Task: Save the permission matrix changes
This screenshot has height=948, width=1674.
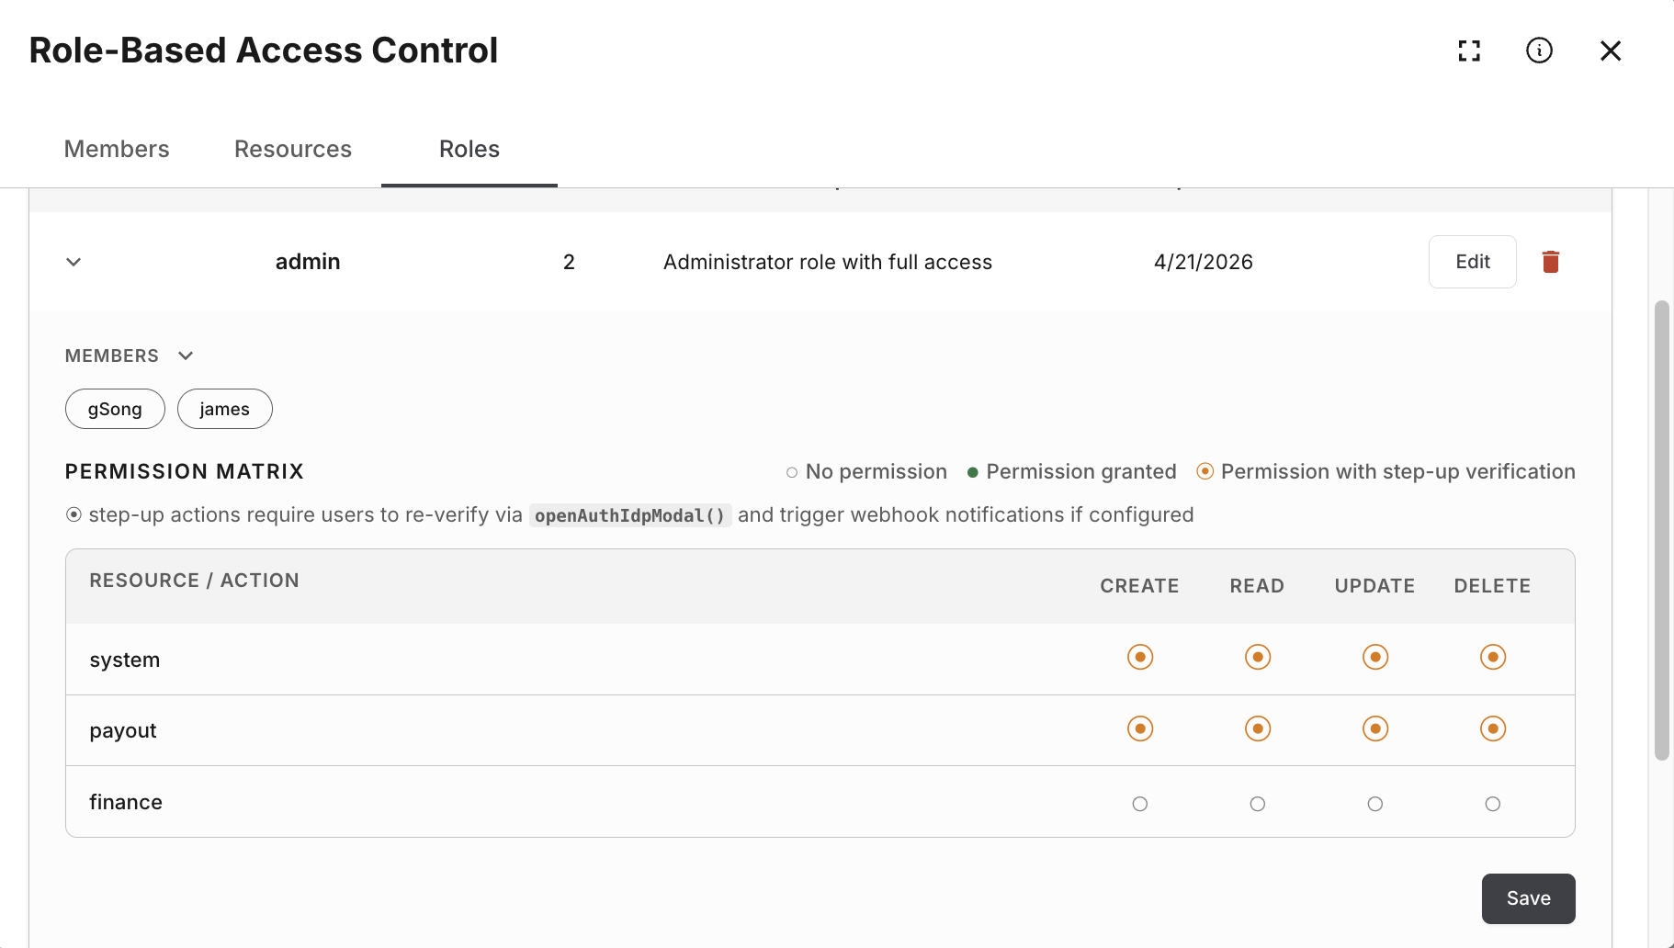Action: click(x=1529, y=898)
